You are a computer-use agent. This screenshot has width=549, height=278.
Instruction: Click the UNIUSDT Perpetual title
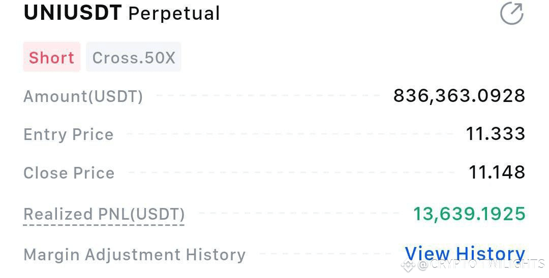point(121,13)
